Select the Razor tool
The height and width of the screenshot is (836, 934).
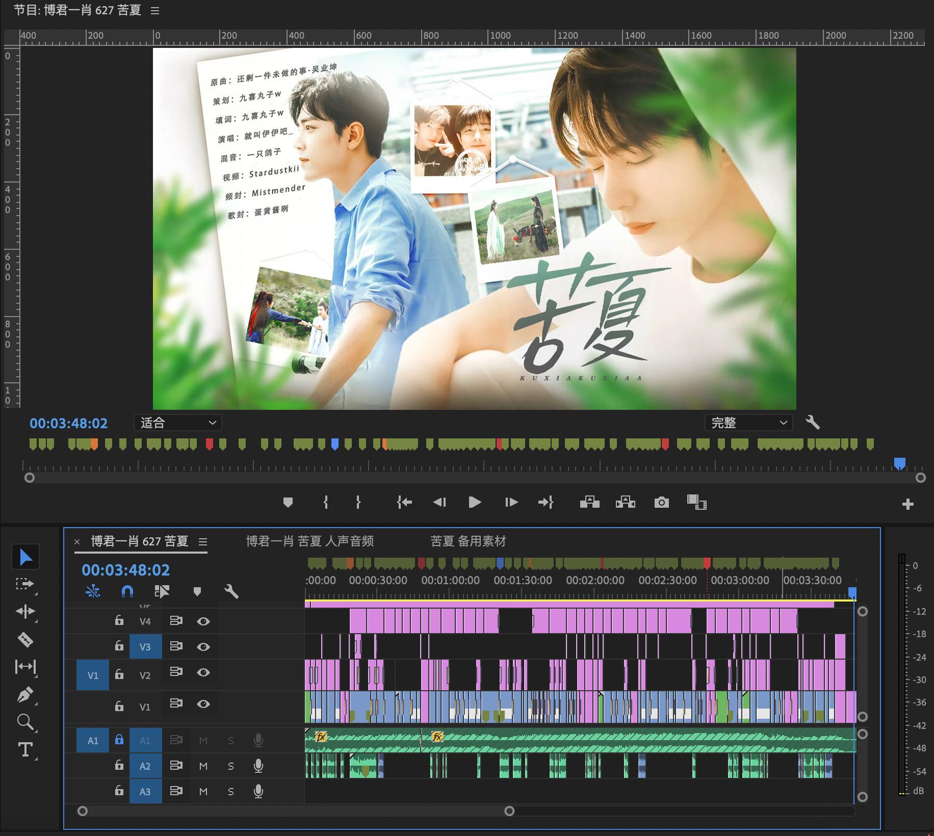tap(25, 639)
